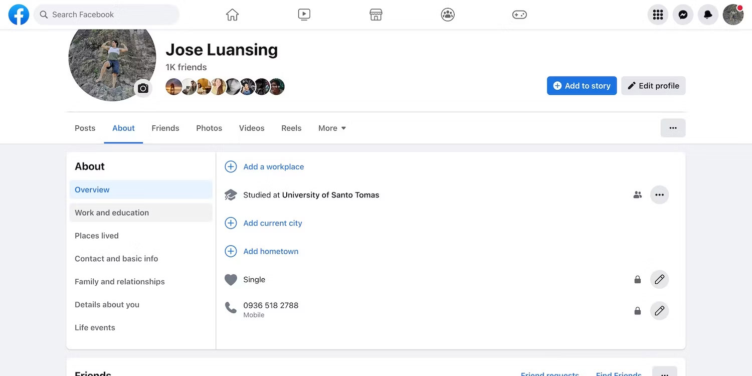Change privacy lock beside the mobile number
The width and height of the screenshot is (752, 376).
pyautogui.click(x=637, y=311)
